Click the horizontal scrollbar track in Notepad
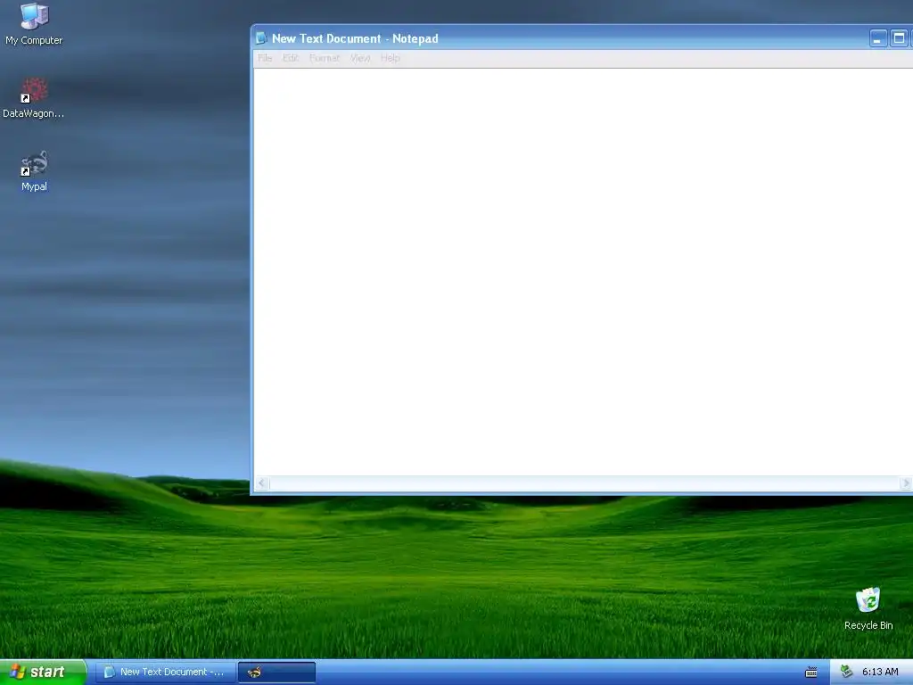913x685 pixels. pos(584,483)
